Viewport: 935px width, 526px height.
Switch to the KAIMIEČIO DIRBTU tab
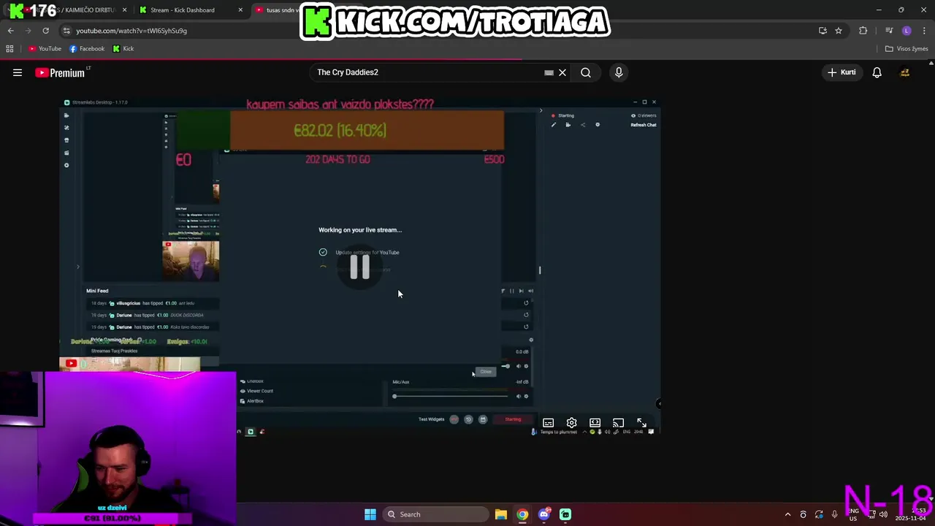coord(77,10)
